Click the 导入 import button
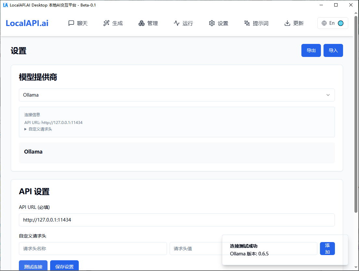 click(333, 50)
